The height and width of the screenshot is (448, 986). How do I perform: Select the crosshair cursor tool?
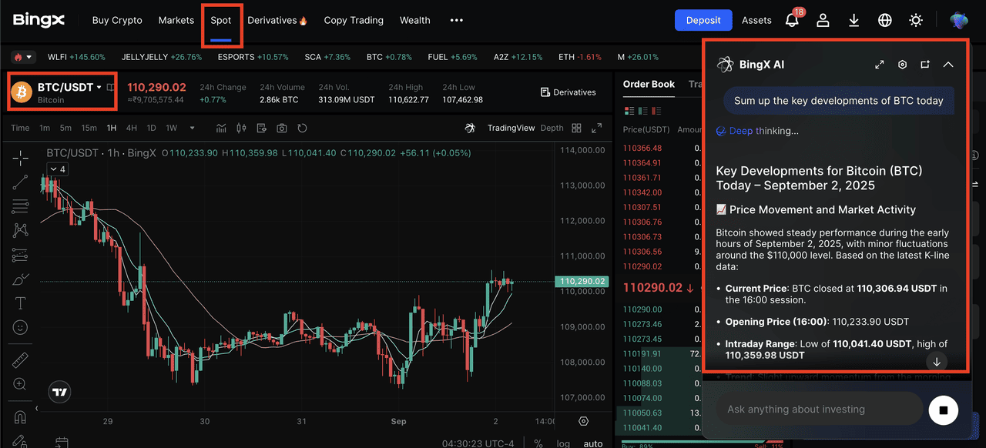(21, 157)
